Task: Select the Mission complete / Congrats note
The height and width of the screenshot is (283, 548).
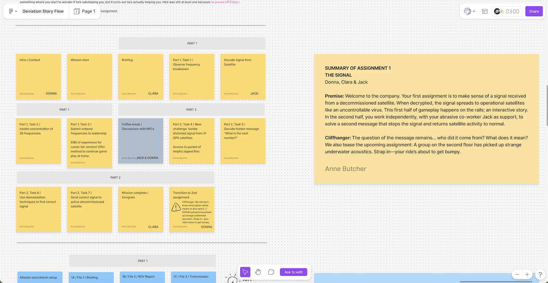Action: coord(141,209)
